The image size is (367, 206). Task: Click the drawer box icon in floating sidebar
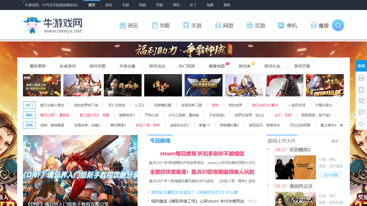pos(361,101)
